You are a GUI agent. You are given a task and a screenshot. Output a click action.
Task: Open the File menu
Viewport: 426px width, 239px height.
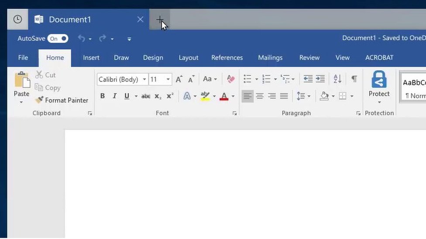23,58
